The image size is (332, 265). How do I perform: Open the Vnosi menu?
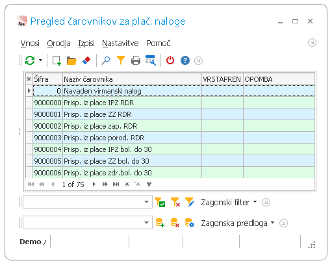pos(30,44)
